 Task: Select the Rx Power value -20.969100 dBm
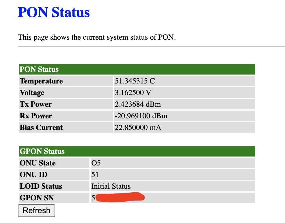point(141,116)
